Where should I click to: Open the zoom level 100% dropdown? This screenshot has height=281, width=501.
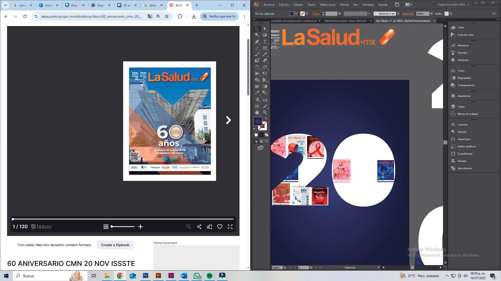(285, 268)
